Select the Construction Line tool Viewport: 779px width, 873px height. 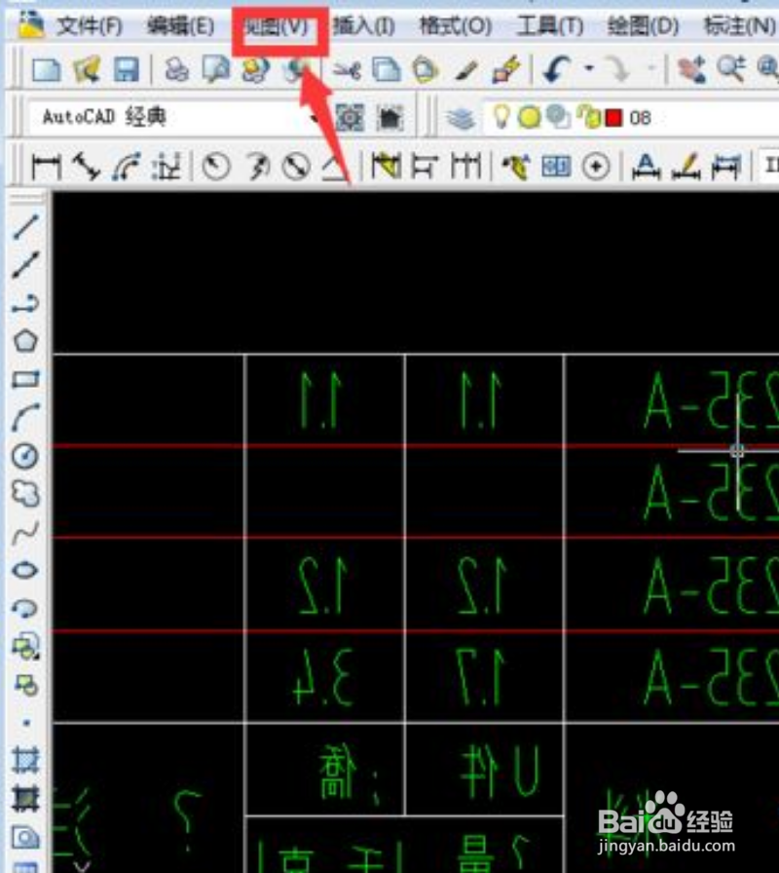click(x=25, y=265)
